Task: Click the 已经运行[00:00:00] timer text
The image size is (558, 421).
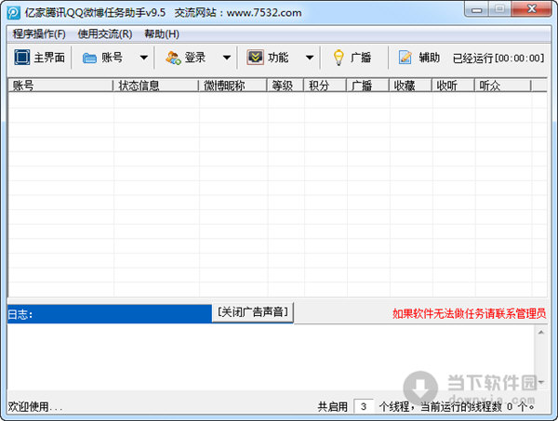Action: 498,58
